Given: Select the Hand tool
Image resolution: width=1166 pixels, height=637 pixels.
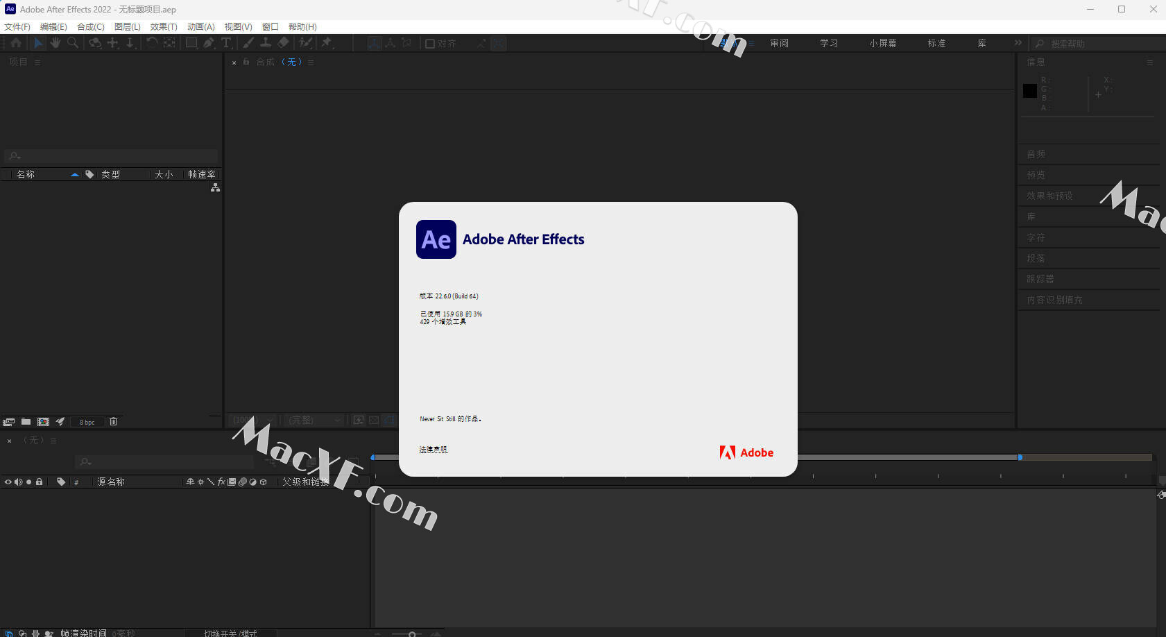Looking at the screenshot, I should (55, 43).
